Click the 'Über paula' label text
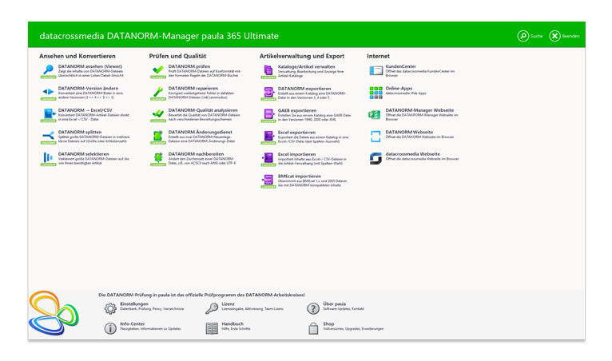Screen dimensions: 612x361 pyautogui.click(x=335, y=303)
